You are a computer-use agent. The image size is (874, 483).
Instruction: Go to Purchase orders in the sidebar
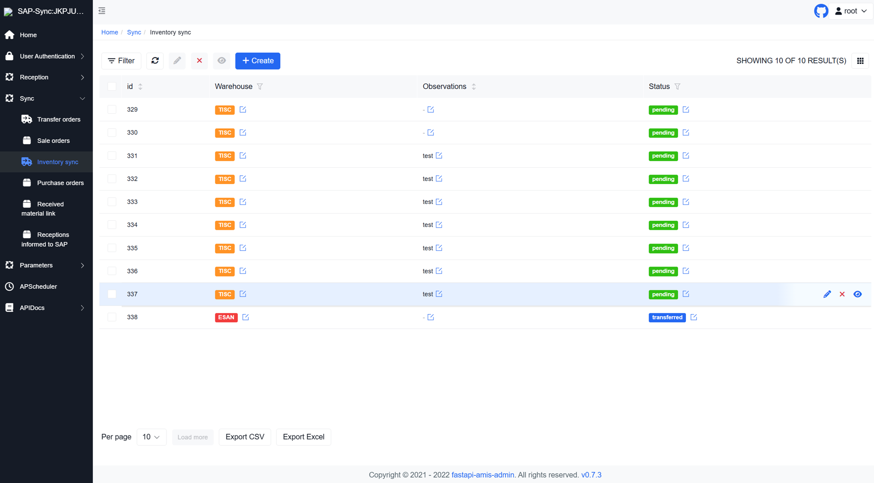[60, 183]
